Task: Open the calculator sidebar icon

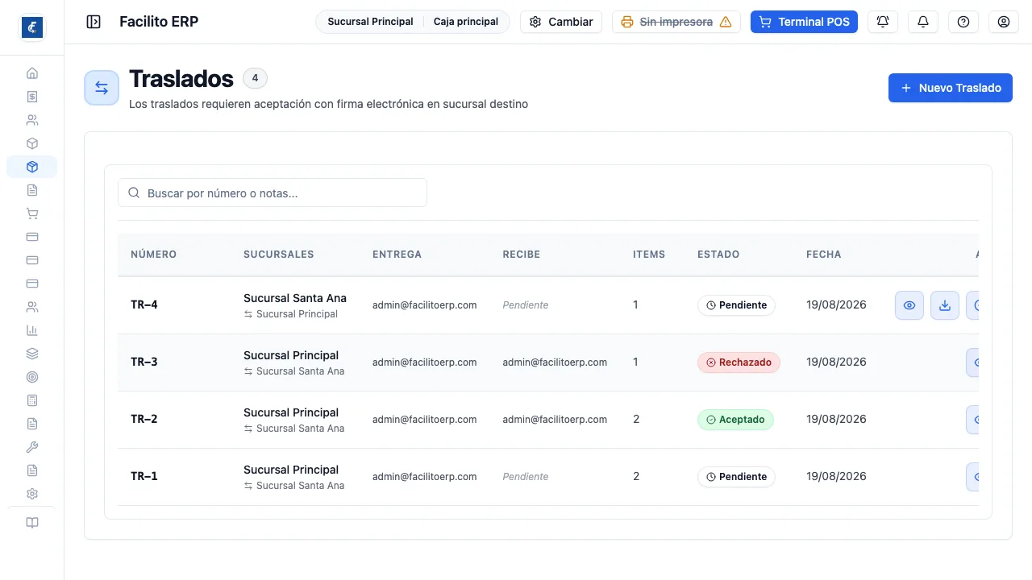Action: click(32, 400)
